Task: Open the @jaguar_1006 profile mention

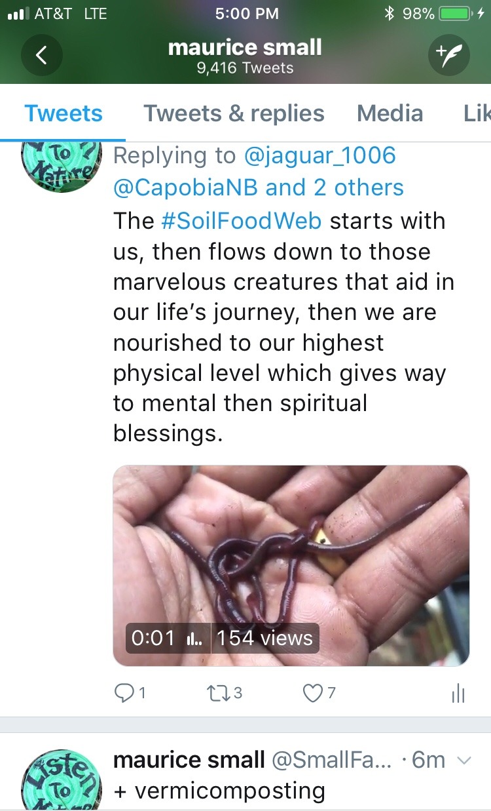Action: (x=319, y=155)
